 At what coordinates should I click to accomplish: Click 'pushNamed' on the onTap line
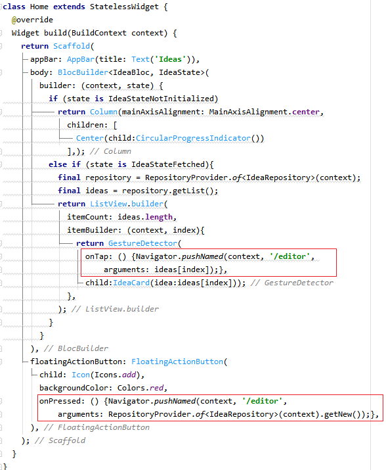click(202, 256)
